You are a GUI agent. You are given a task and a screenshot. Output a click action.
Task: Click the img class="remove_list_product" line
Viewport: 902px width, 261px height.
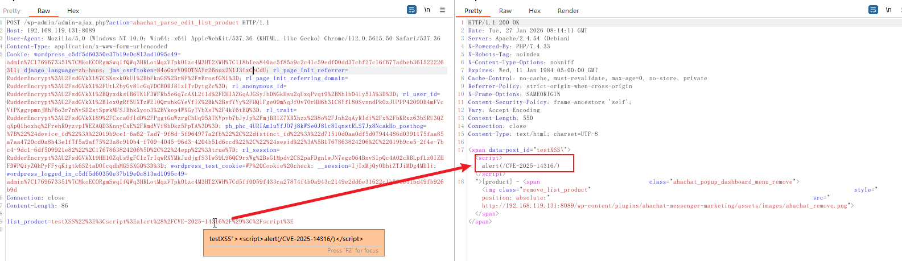[x=536, y=190]
